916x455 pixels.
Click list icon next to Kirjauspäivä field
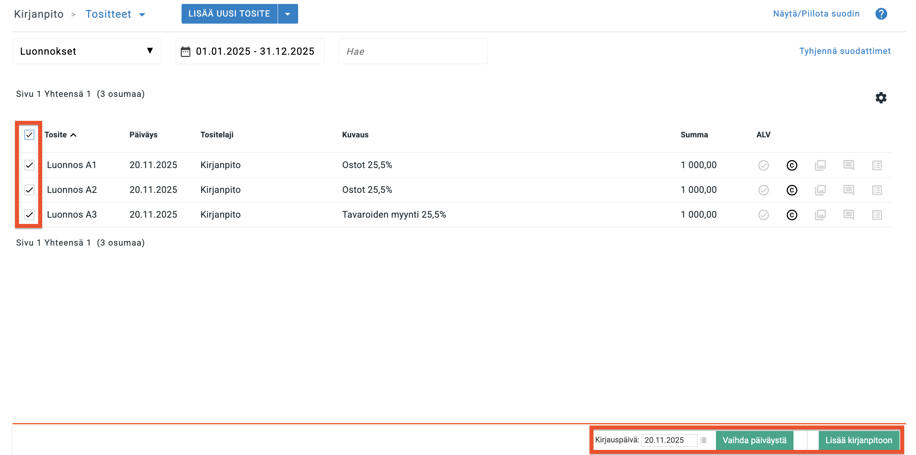703,440
